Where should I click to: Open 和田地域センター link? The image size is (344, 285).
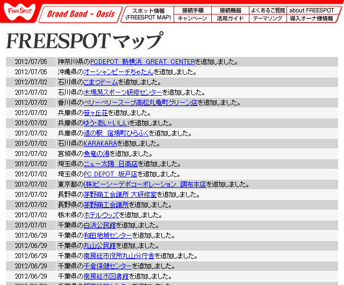click(107, 236)
